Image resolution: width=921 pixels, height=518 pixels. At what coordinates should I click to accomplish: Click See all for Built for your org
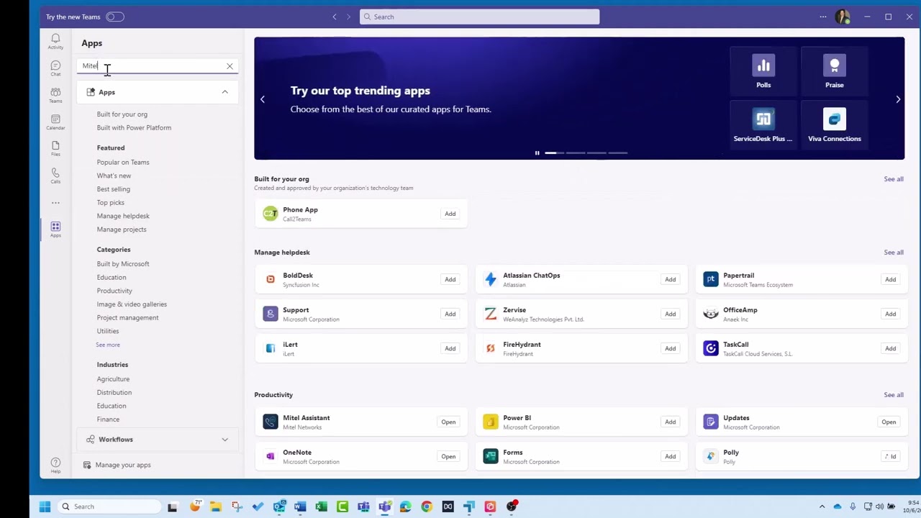pos(894,179)
